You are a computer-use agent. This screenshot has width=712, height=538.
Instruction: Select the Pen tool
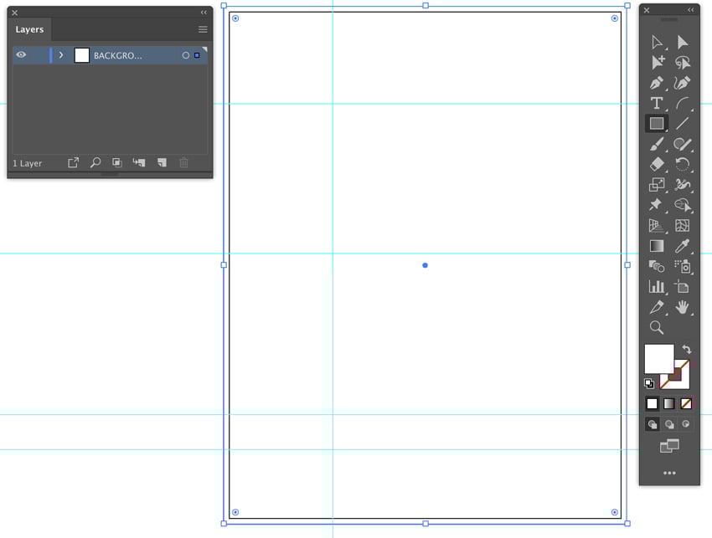tap(657, 83)
